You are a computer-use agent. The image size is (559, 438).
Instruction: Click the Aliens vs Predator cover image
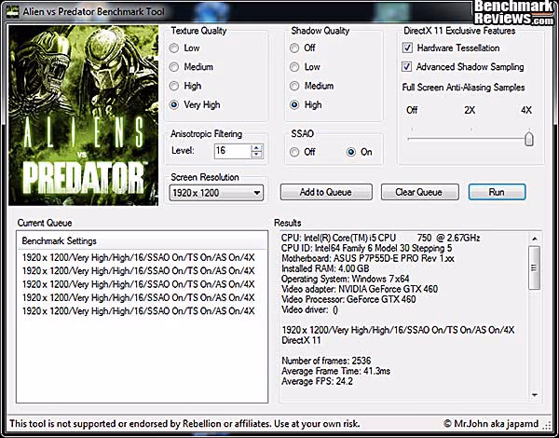[84, 116]
